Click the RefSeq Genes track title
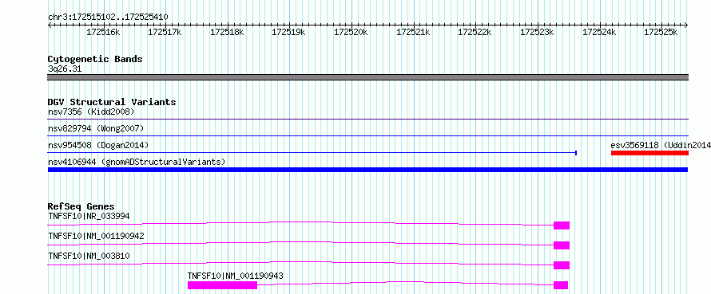Screen dimensions: 711x294 click(81, 206)
